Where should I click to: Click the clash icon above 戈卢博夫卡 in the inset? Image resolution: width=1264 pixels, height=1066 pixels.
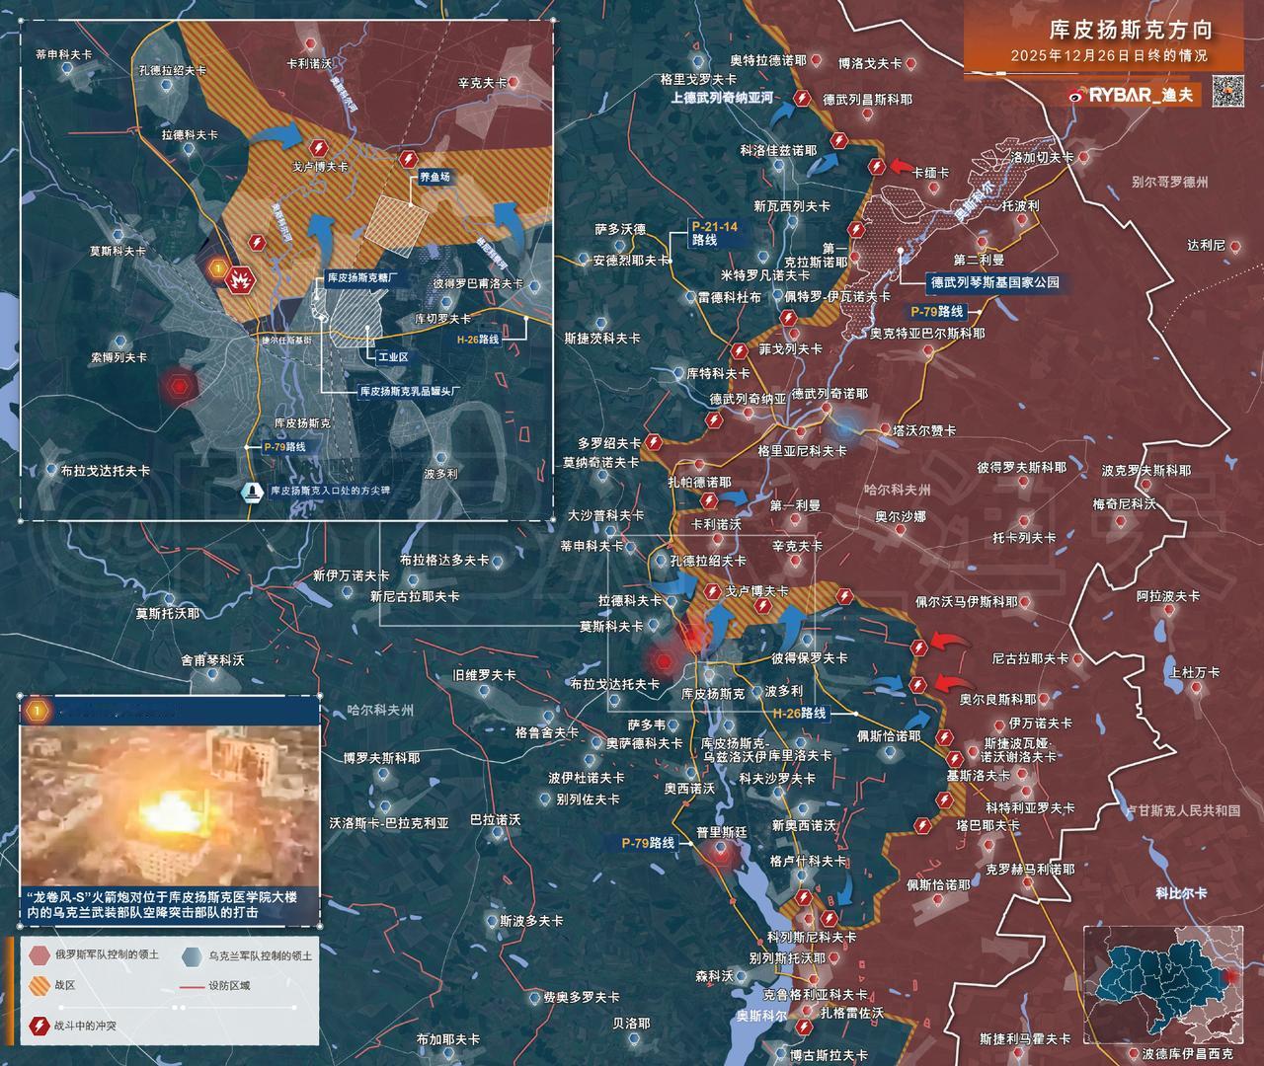click(317, 147)
